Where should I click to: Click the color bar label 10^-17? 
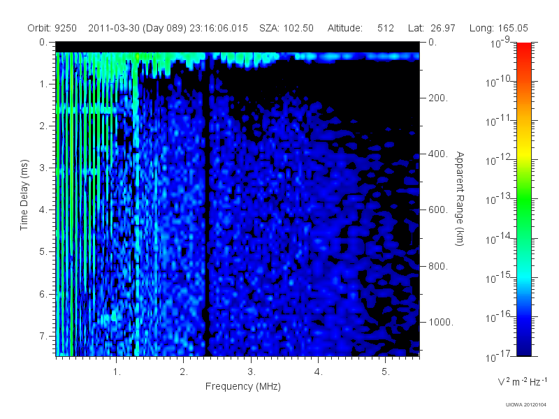[x=498, y=356]
